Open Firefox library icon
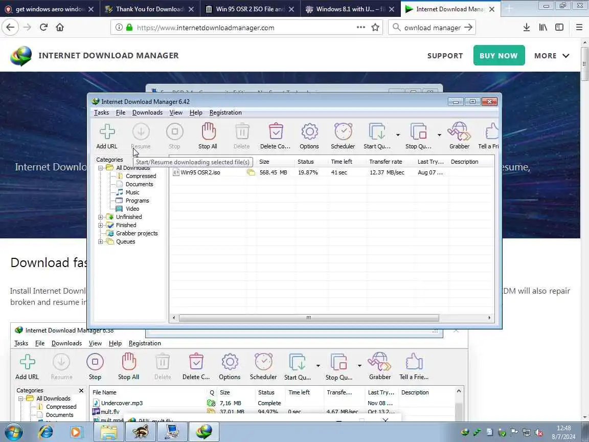The image size is (589, 442). pyautogui.click(x=543, y=27)
